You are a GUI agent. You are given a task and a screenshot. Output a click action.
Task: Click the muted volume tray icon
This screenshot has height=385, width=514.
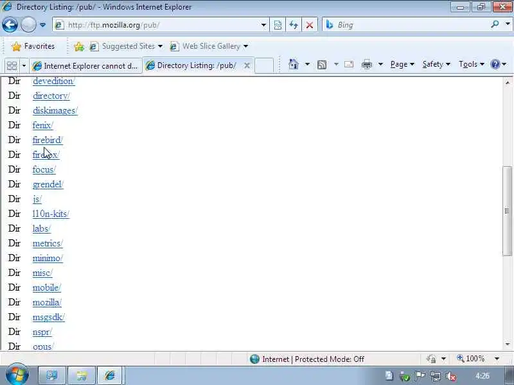451,377
